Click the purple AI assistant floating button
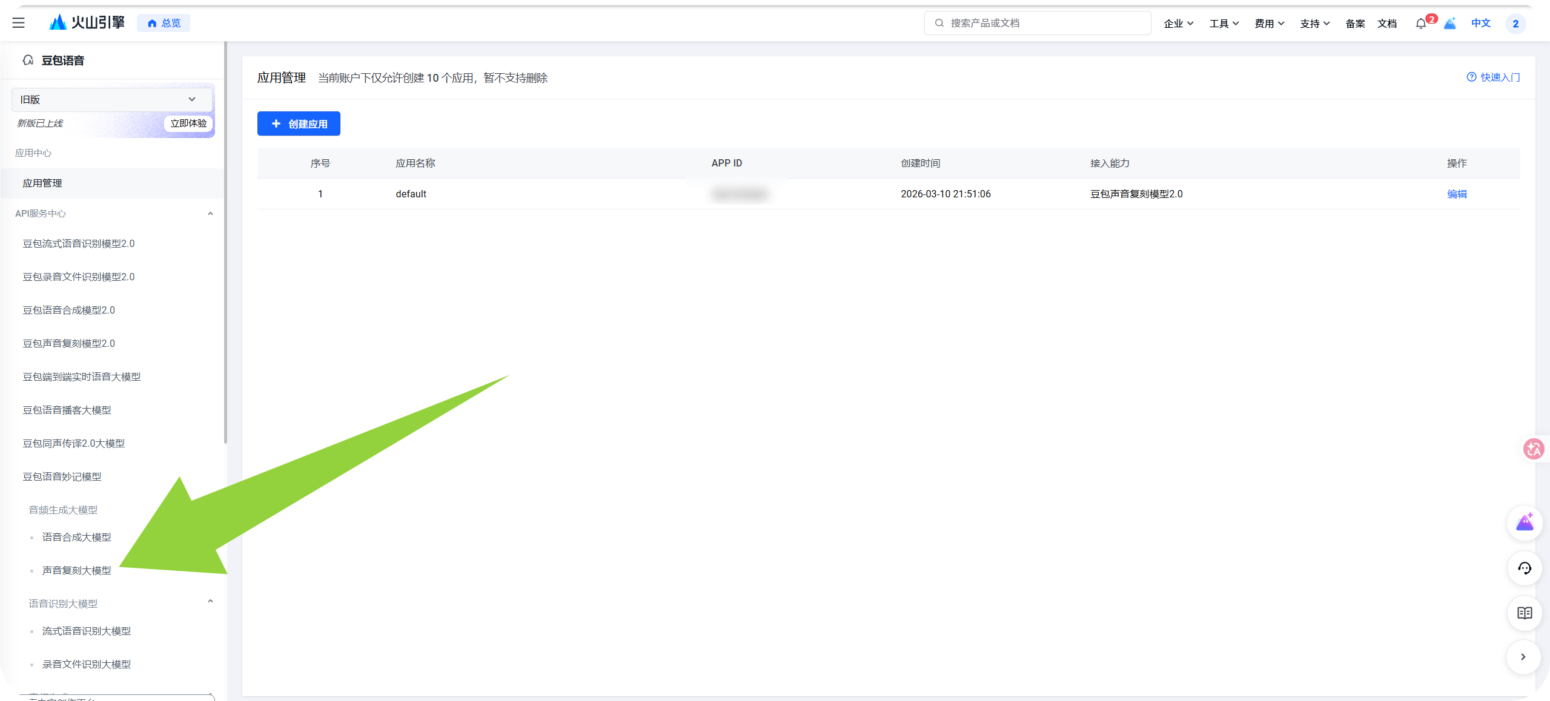1550x701 pixels. click(x=1525, y=522)
